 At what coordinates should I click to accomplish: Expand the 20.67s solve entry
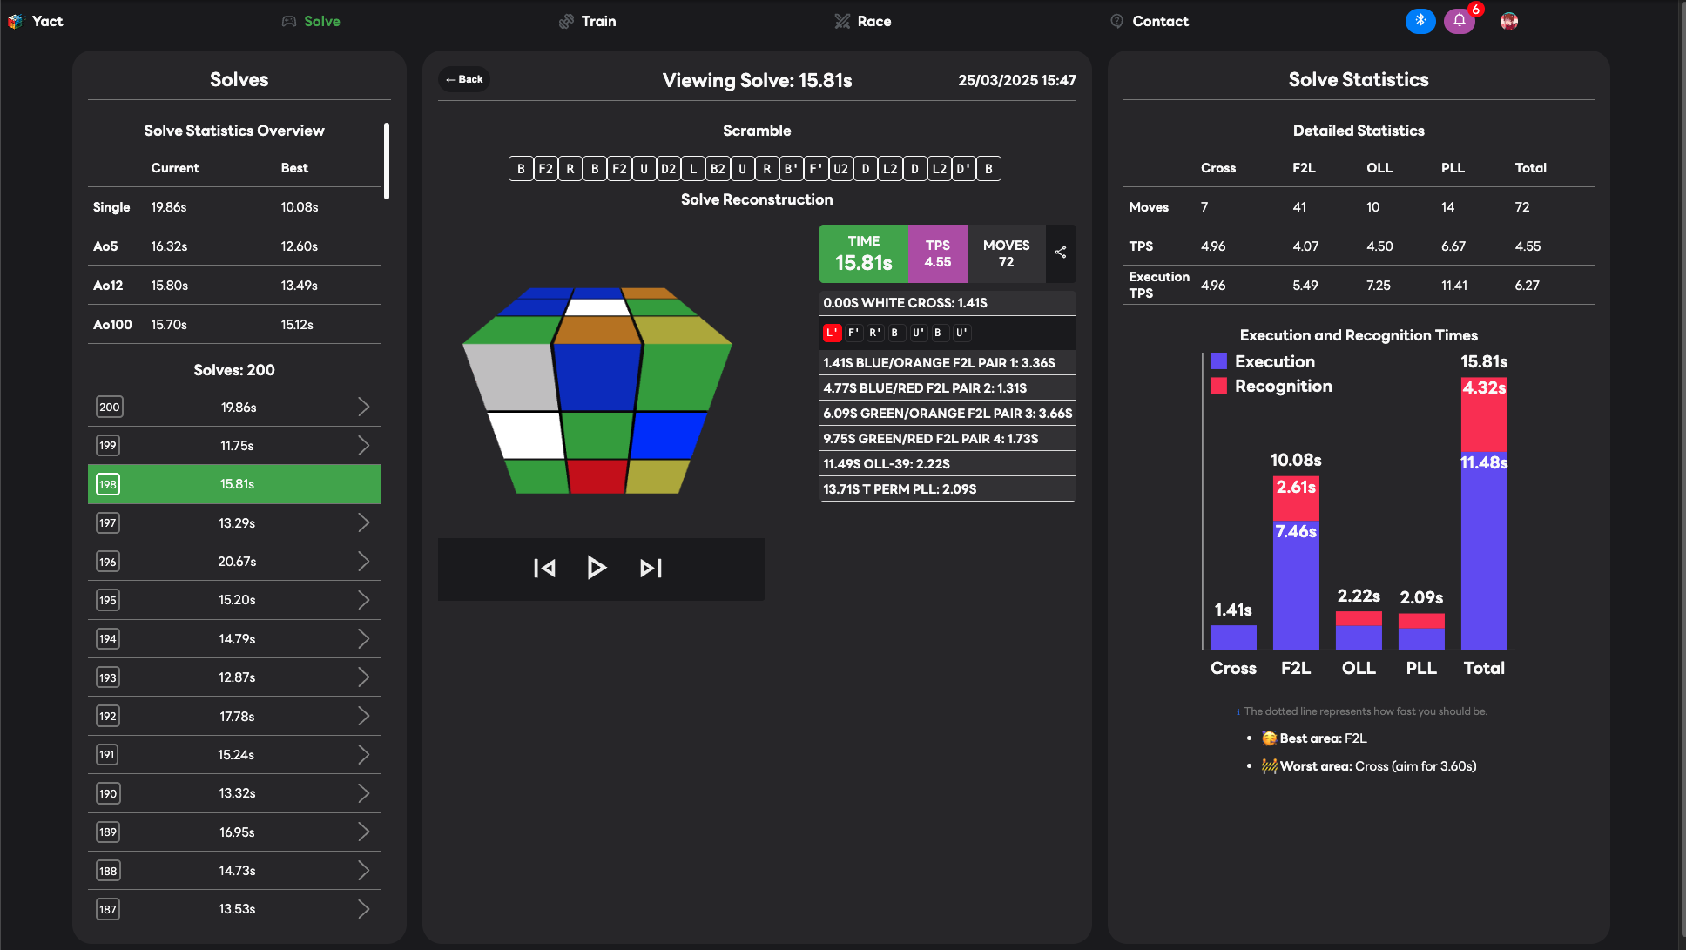coord(364,562)
